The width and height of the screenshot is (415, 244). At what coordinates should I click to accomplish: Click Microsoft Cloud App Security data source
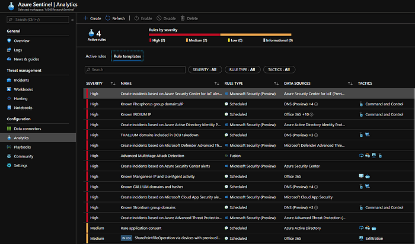(x=308, y=197)
